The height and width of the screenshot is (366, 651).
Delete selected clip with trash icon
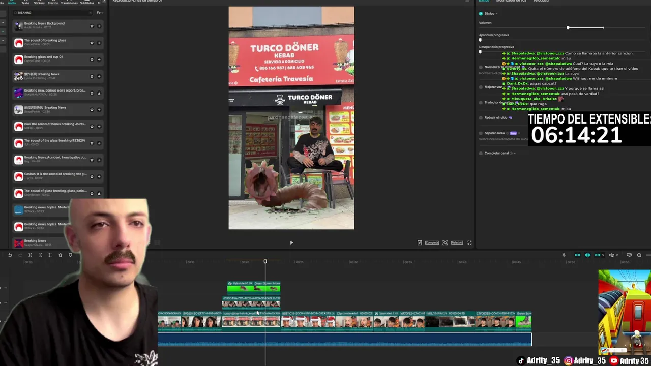(60, 255)
